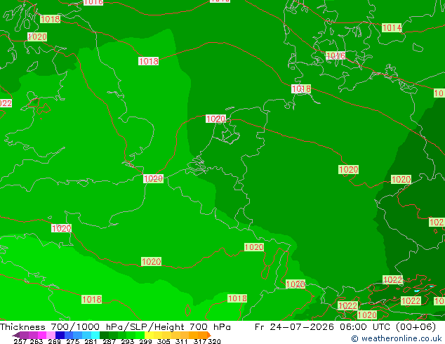The width and height of the screenshot is (445, 344).
Task: Click the legend value '275'
Action: pyautogui.click(x=73, y=341)
